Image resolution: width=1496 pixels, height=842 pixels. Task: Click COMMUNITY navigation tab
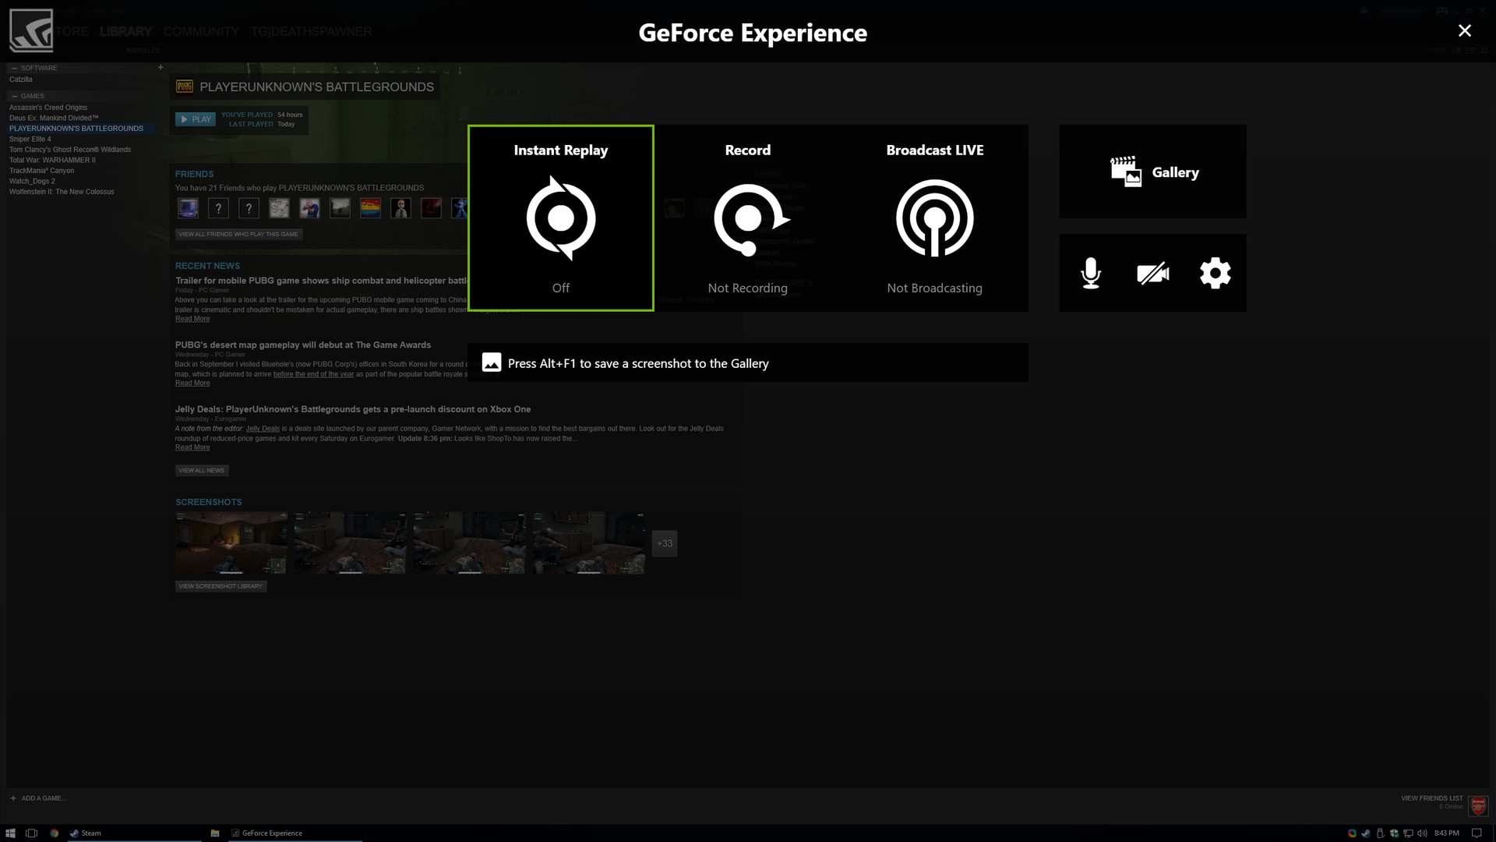click(x=201, y=31)
